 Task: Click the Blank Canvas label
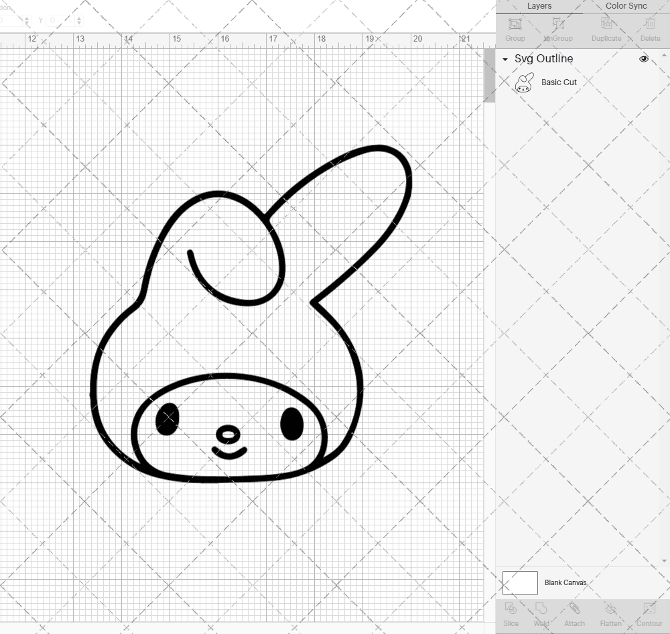pos(564,582)
